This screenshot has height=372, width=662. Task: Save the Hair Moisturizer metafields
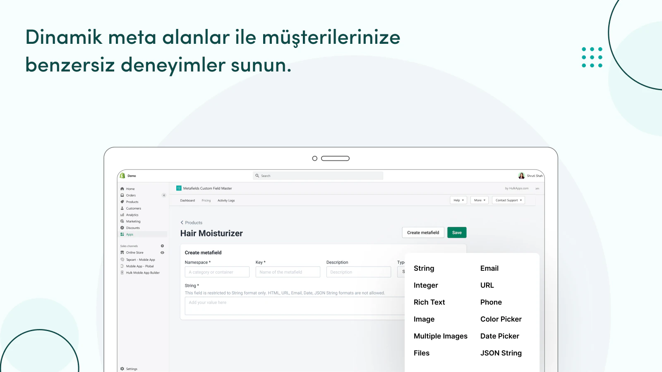click(x=457, y=233)
